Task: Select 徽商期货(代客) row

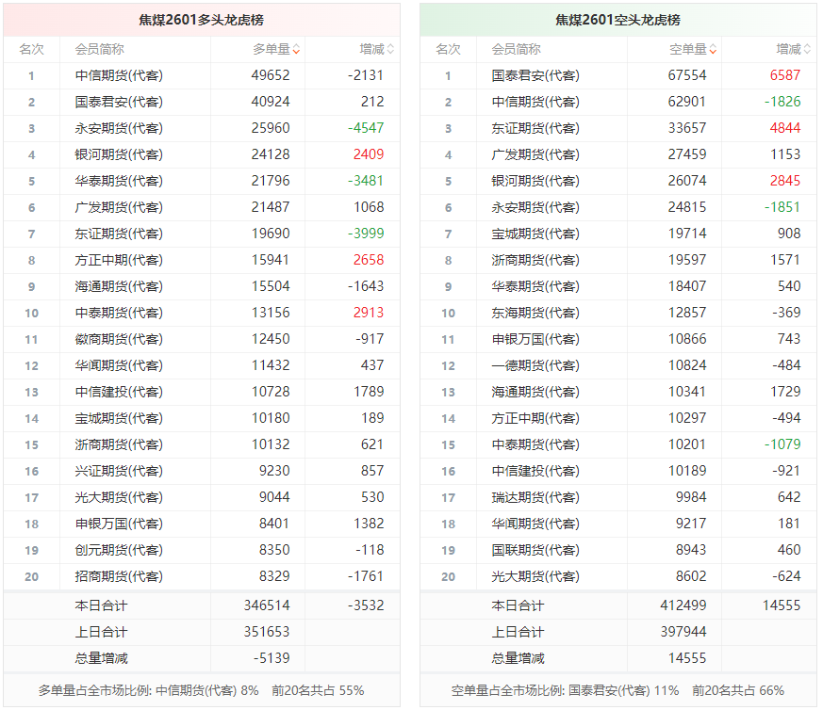Action: click(x=202, y=339)
